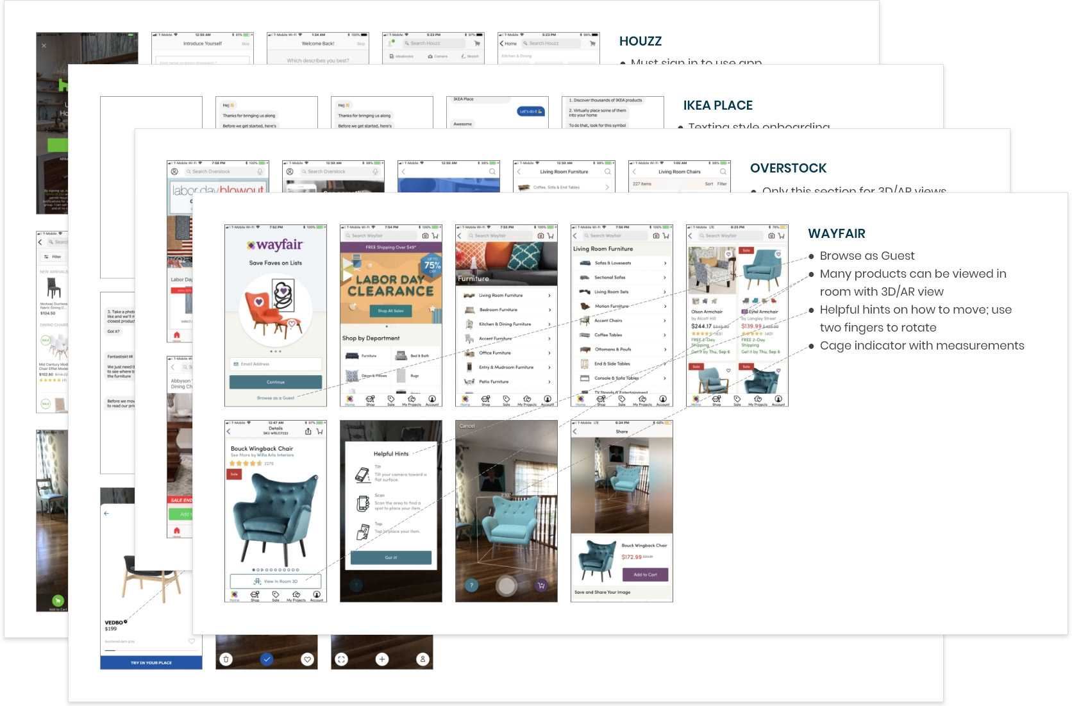Tap the microphone icon in first Overstock search bar
The image size is (1072, 706).
click(260, 171)
